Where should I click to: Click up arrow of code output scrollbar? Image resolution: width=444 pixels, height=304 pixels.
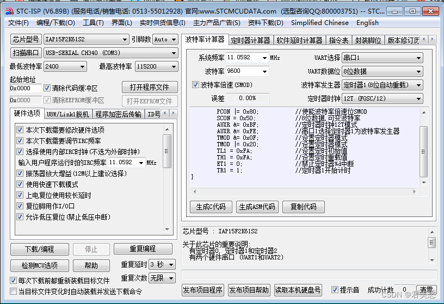pos(424,113)
